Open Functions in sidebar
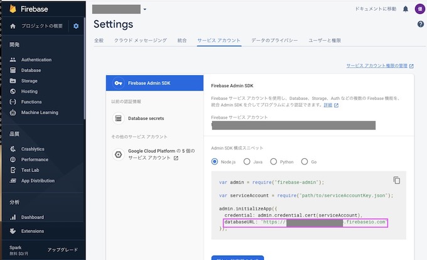The height and width of the screenshot is (260, 427). 31,102
